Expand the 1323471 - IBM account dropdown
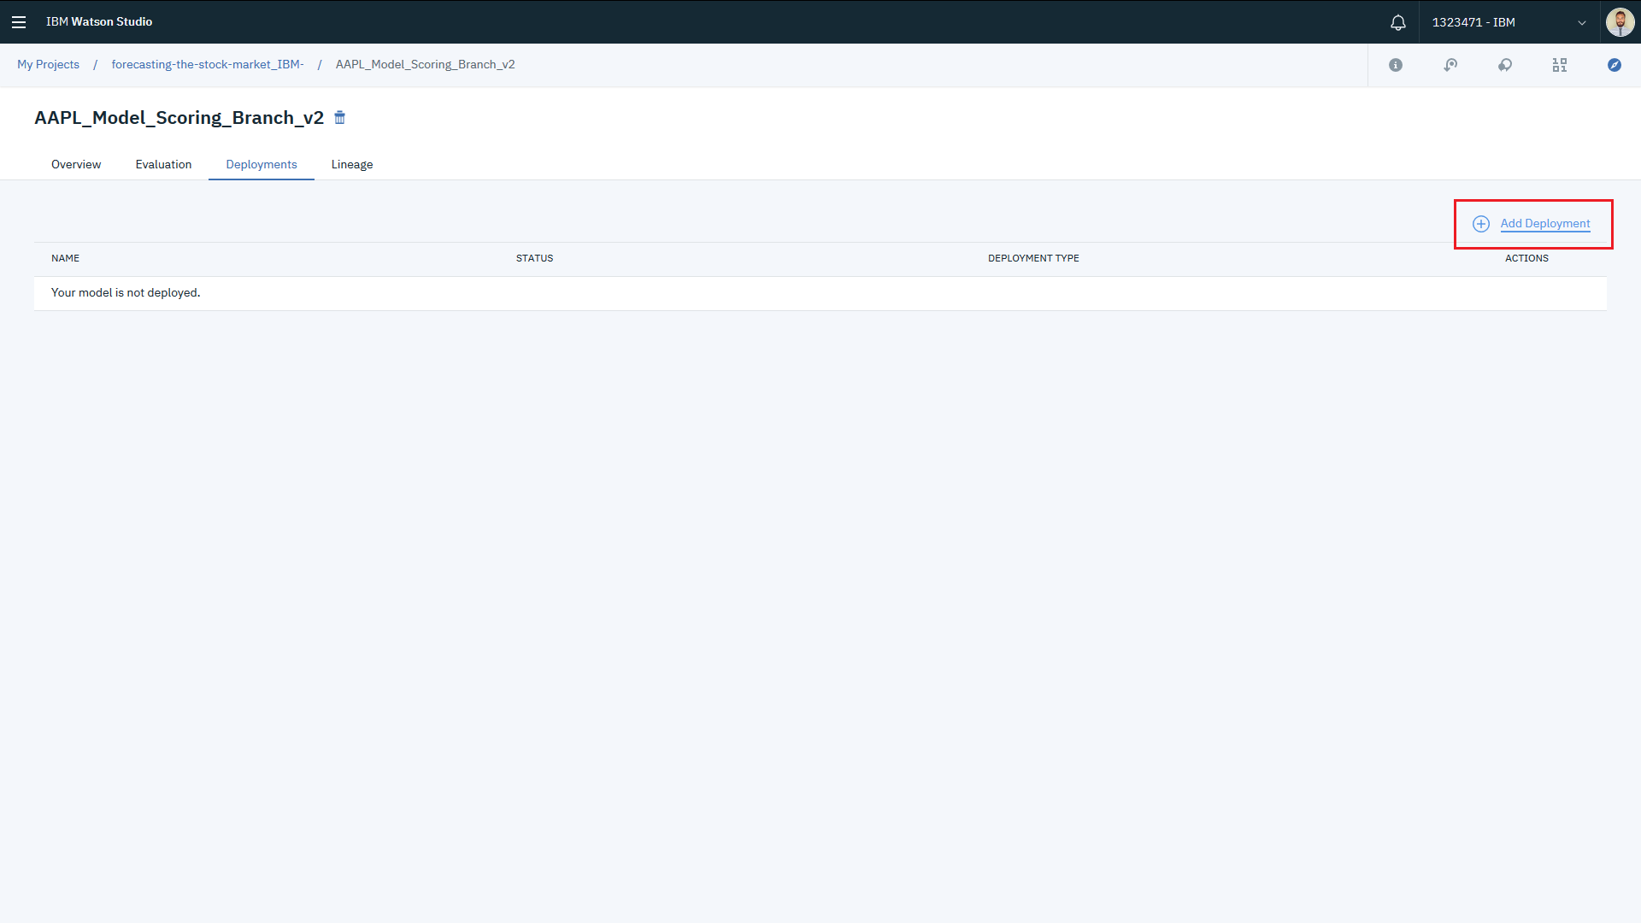Image resolution: width=1641 pixels, height=923 pixels. pyautogui.click(x=1473, y=22)
